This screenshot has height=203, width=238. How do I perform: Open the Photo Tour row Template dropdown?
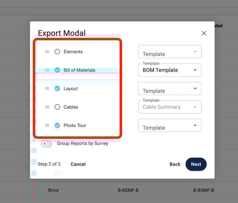point(169,126)
